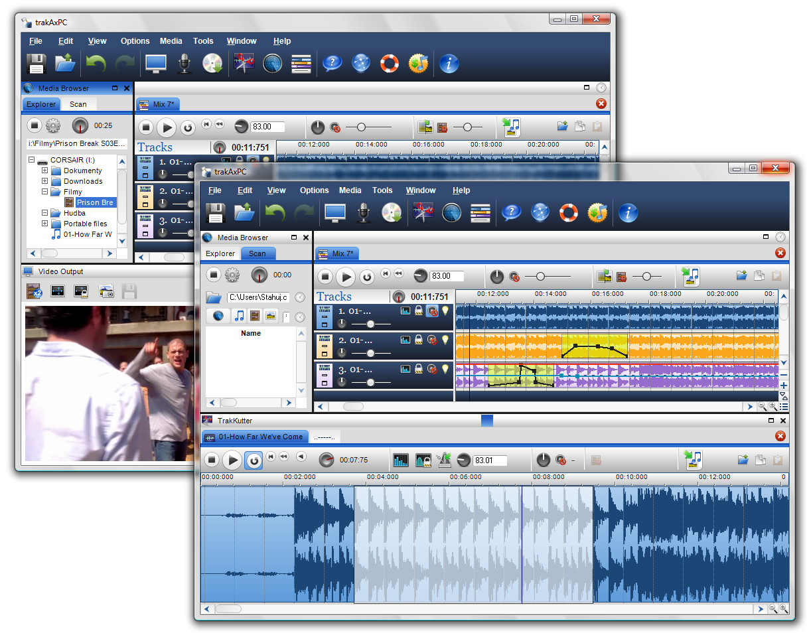Viewport: 809px width, 633px height.
Task: Select the Prison Bre file in back browser tree
Action: [x=95, y=202]
